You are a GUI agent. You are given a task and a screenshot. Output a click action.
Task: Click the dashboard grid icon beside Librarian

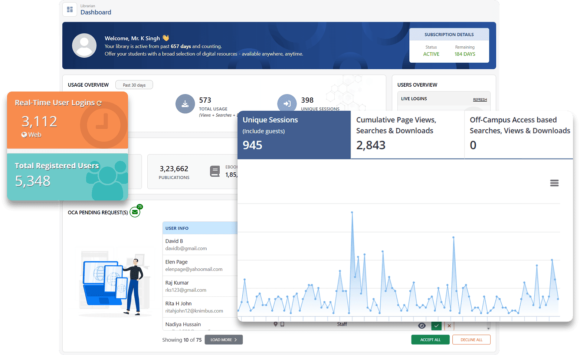click(70, 10)
